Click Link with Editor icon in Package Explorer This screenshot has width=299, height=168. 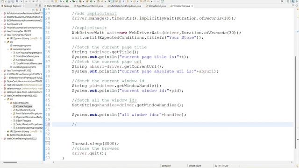tap(37, 10)
